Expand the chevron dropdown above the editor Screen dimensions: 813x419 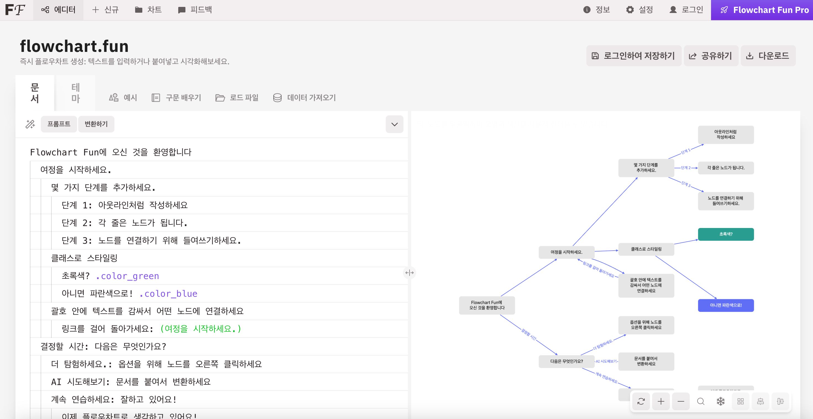pos(394,124)
